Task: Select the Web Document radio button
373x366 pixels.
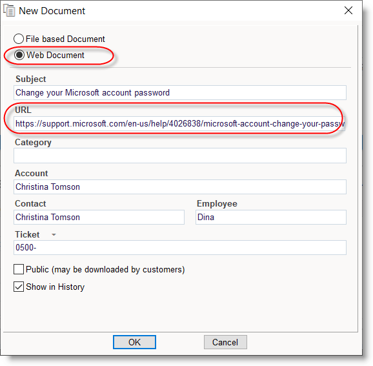Action: tap(19, 55)
